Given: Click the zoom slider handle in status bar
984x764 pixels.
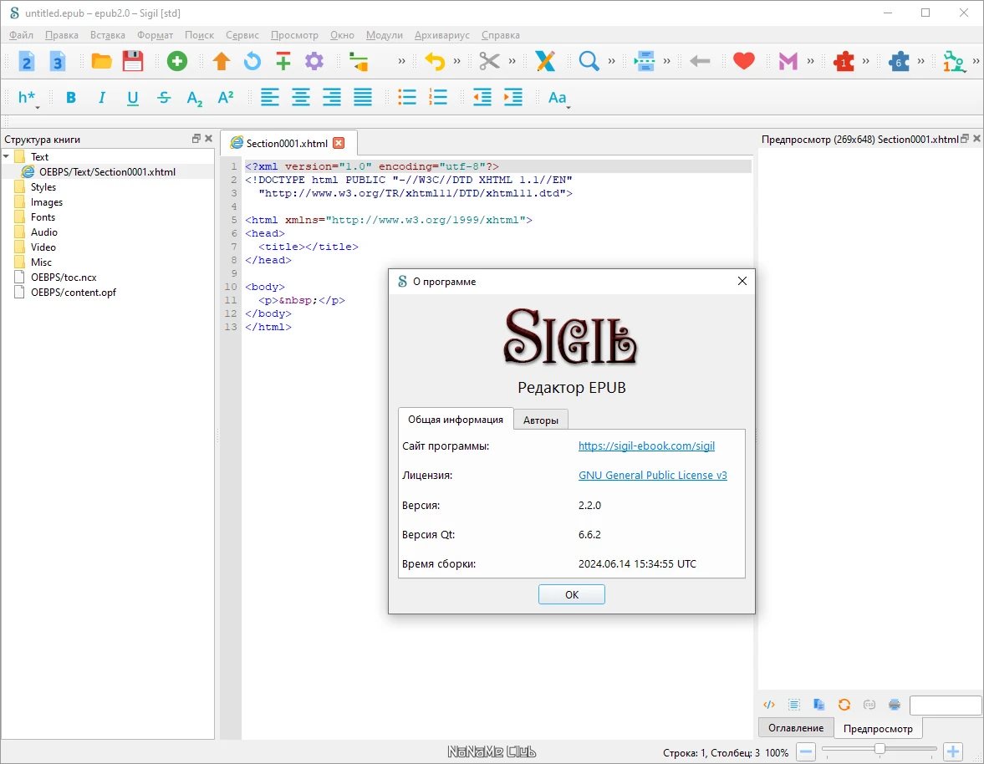Looking at the screenshot, I should [x=879, y=748].
